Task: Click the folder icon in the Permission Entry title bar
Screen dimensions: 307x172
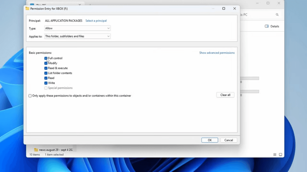Action: tap(27, 9)
